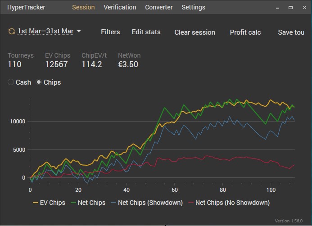Select the 1st Mar—31st Mar date range
Image resolution: width=312 pixels, height=226 pixels.
[x=45, y=32]
